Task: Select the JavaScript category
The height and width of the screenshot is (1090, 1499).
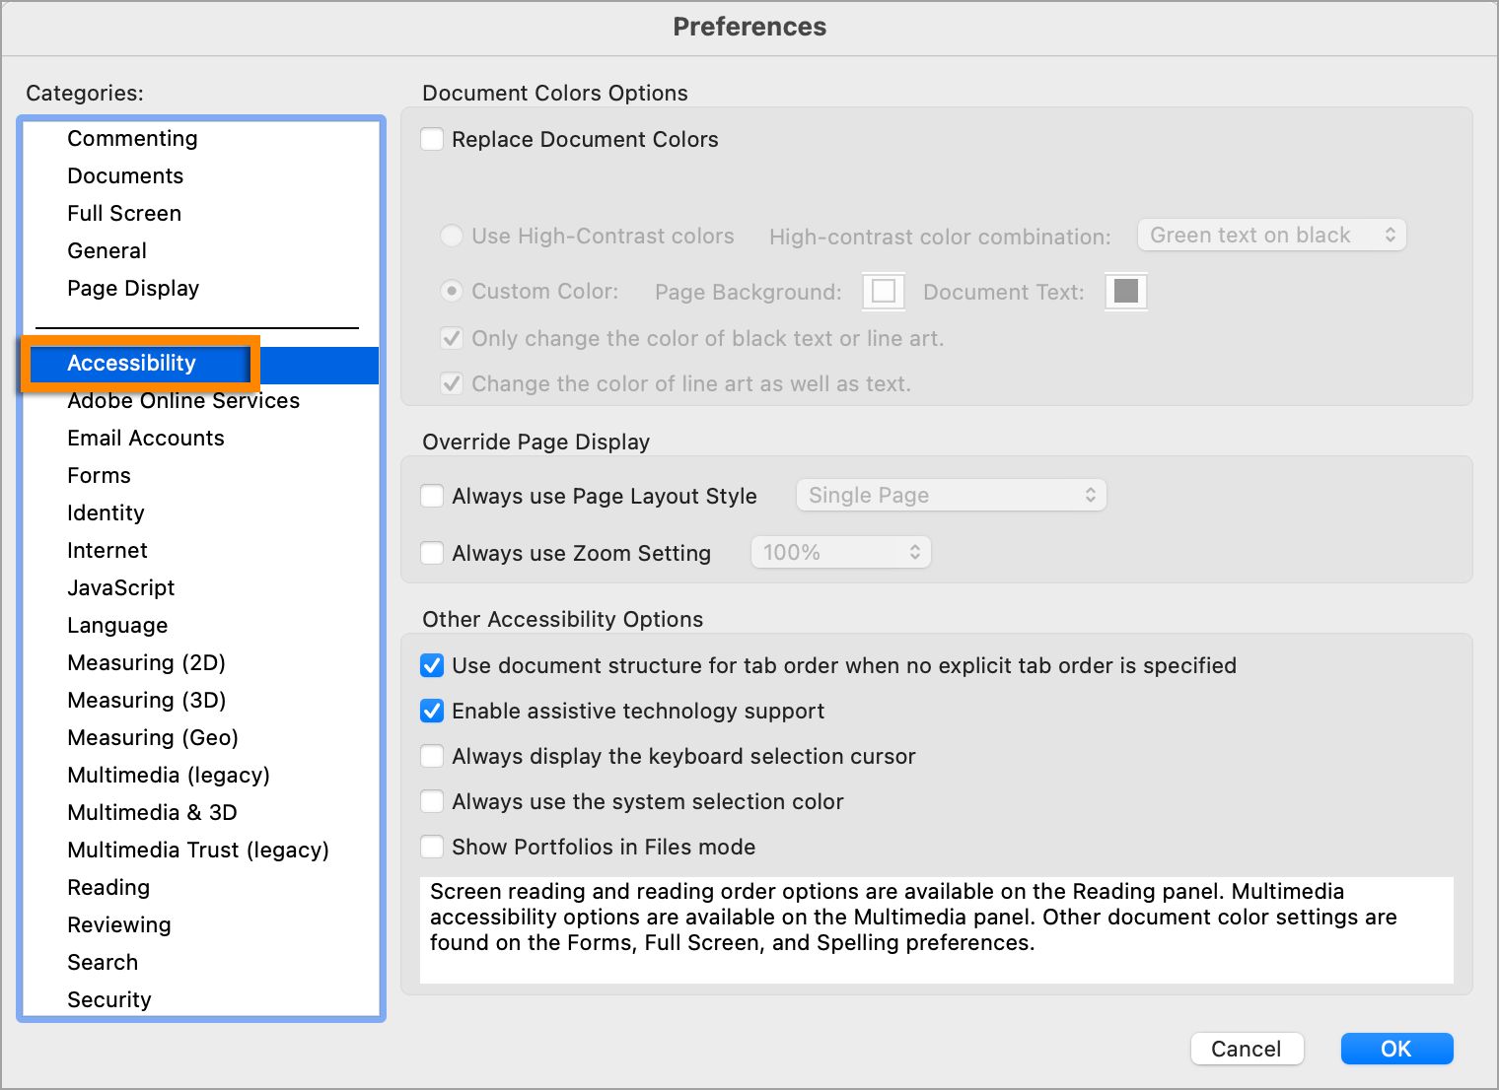Action: coord(120,587)
